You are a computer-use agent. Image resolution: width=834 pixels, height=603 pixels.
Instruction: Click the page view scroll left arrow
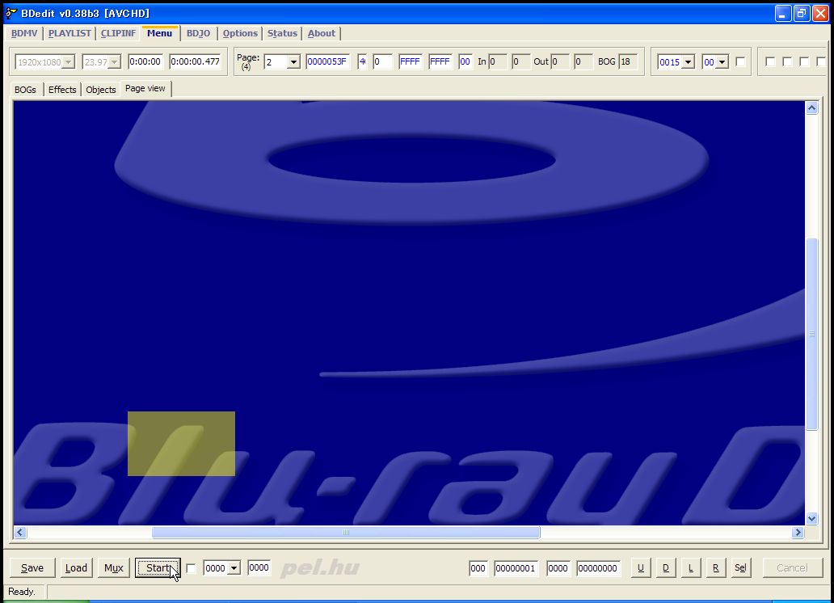coord(20,532)
